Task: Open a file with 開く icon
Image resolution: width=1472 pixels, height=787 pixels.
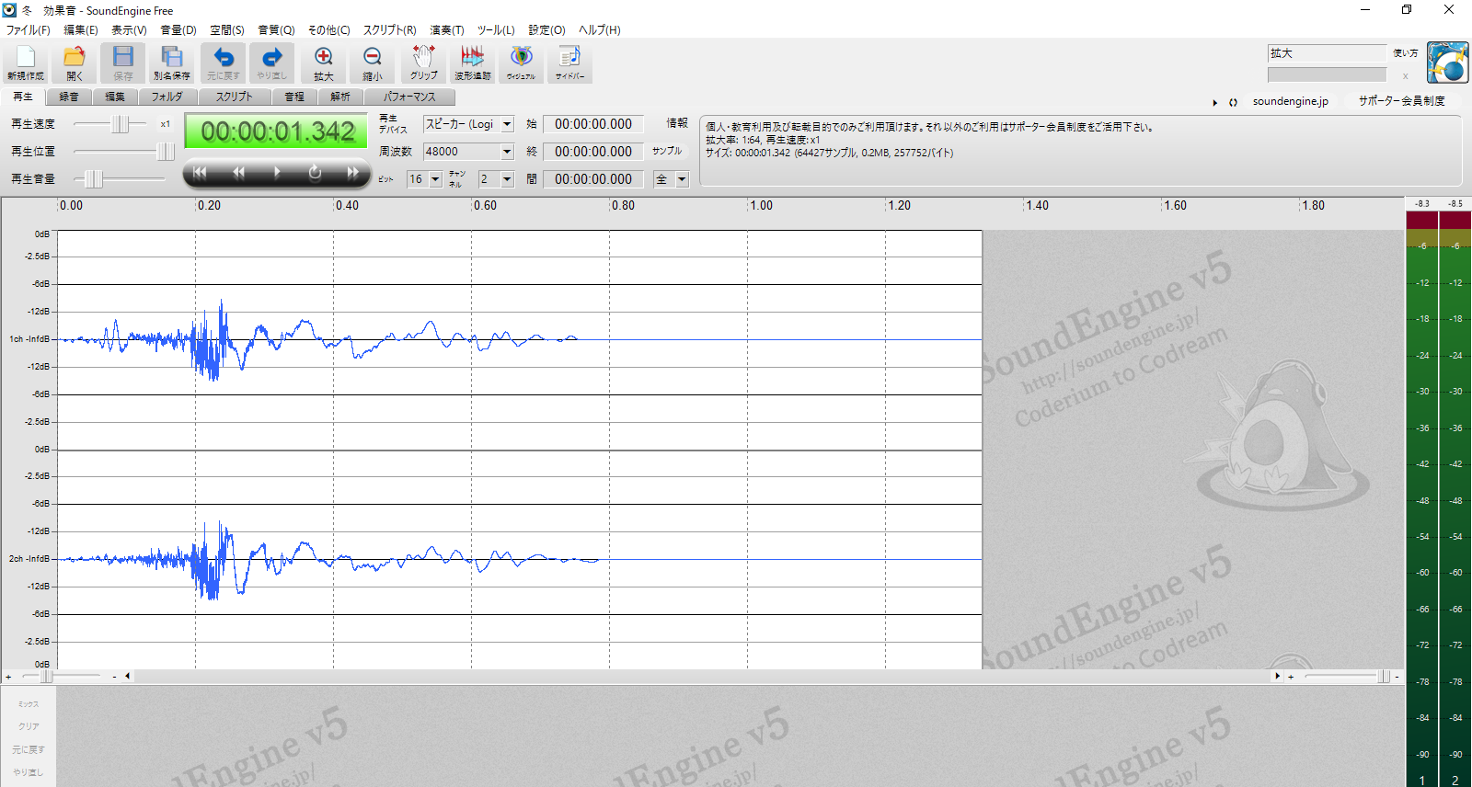Action: pyautogui.click(x=75, y=63)
